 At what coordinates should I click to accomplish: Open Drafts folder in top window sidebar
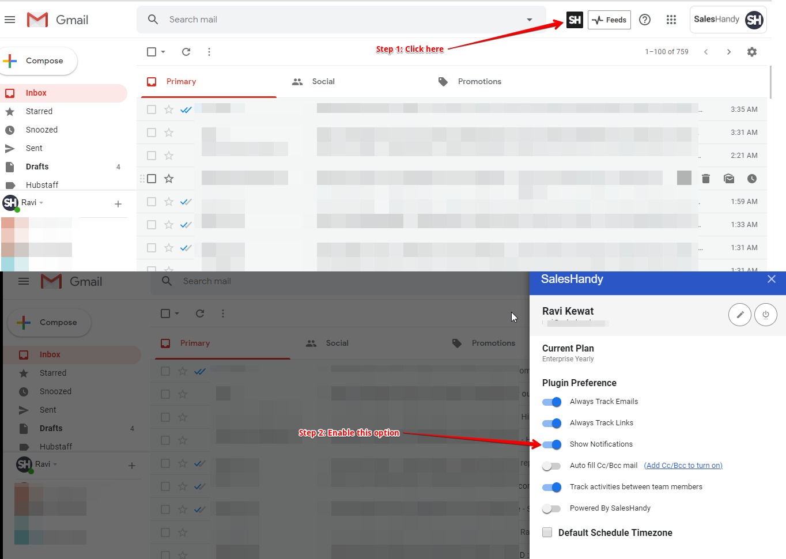(63, 167)
